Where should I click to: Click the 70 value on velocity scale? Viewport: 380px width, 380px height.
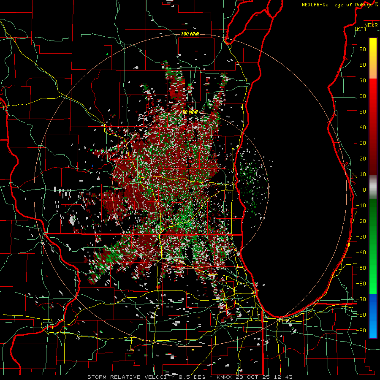[363, 81]
